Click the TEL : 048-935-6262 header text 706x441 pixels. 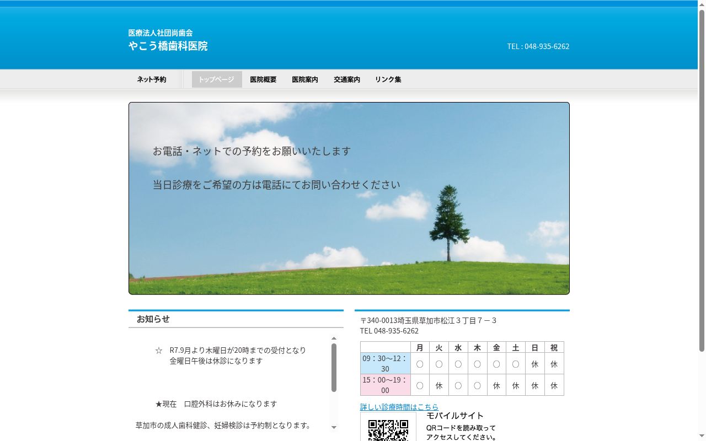(538, 46)
